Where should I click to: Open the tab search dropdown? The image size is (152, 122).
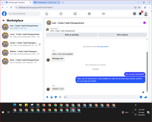[x=2, y=2]
